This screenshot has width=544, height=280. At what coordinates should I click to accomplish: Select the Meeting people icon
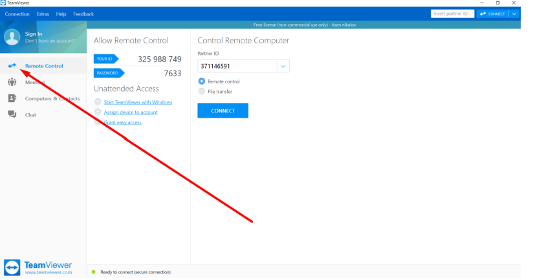tap(12, 82)
